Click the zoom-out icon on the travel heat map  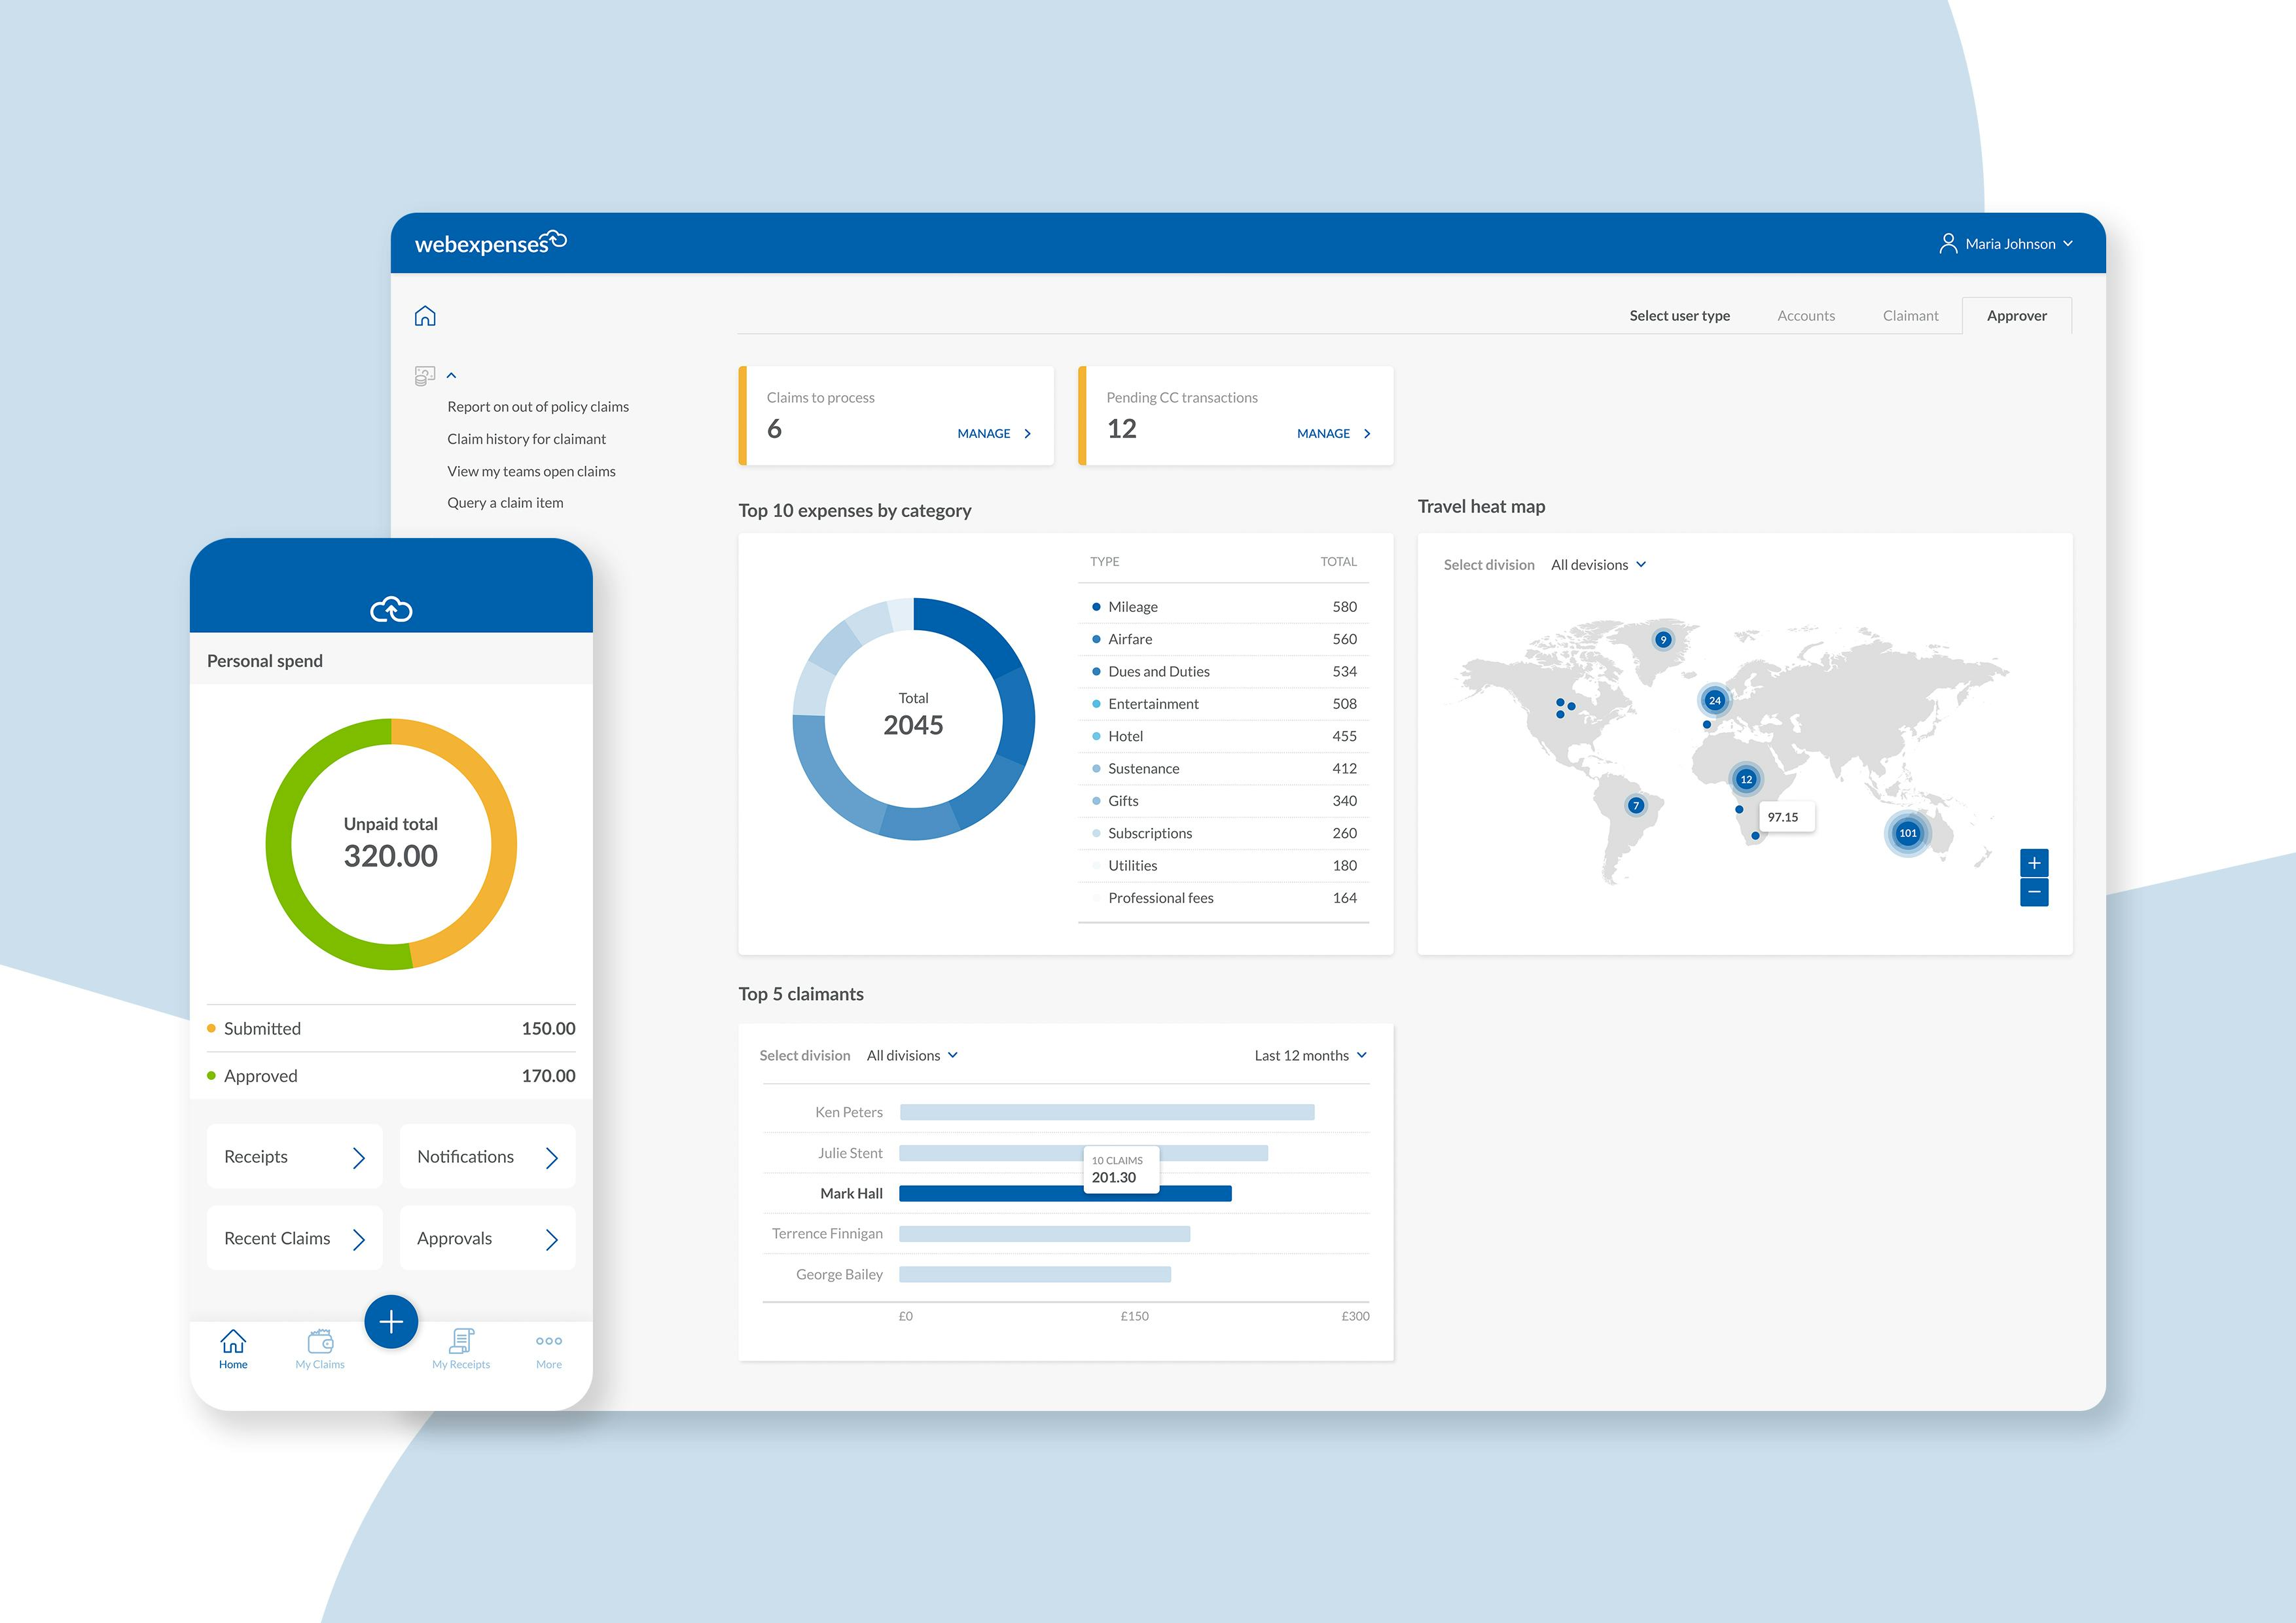(2034, 892)
